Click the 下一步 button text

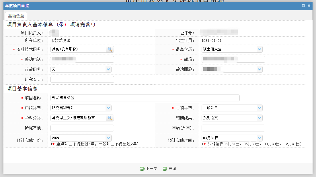point(151,169)
